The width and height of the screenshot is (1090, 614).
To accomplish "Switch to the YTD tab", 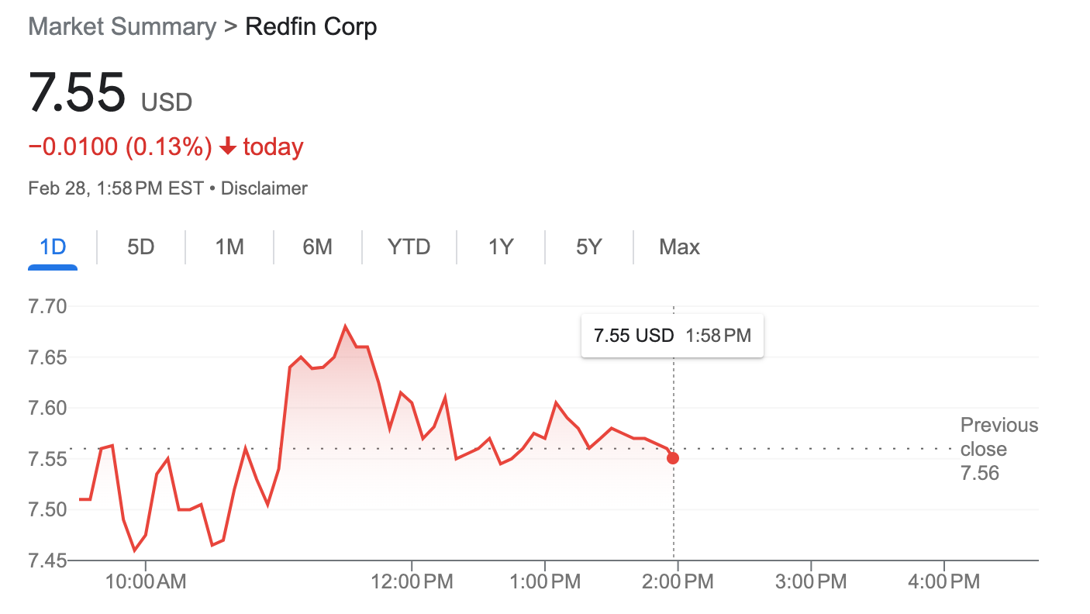I will [x=409, y=247].
